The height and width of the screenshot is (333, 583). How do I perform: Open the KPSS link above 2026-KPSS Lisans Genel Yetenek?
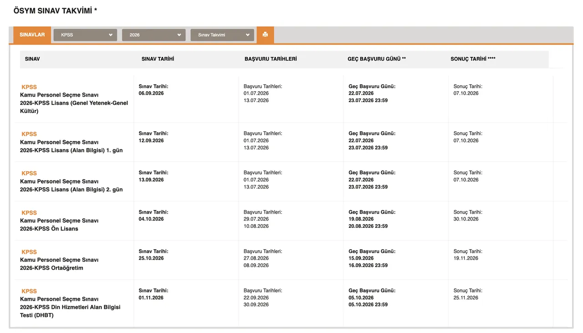pyautogui.click(x=29, y=87)
